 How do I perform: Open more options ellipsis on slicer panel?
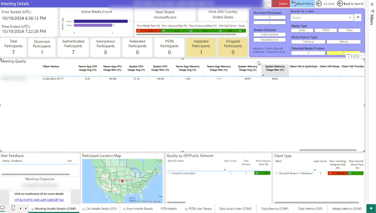pyautogui.click(x=361, y=56)
